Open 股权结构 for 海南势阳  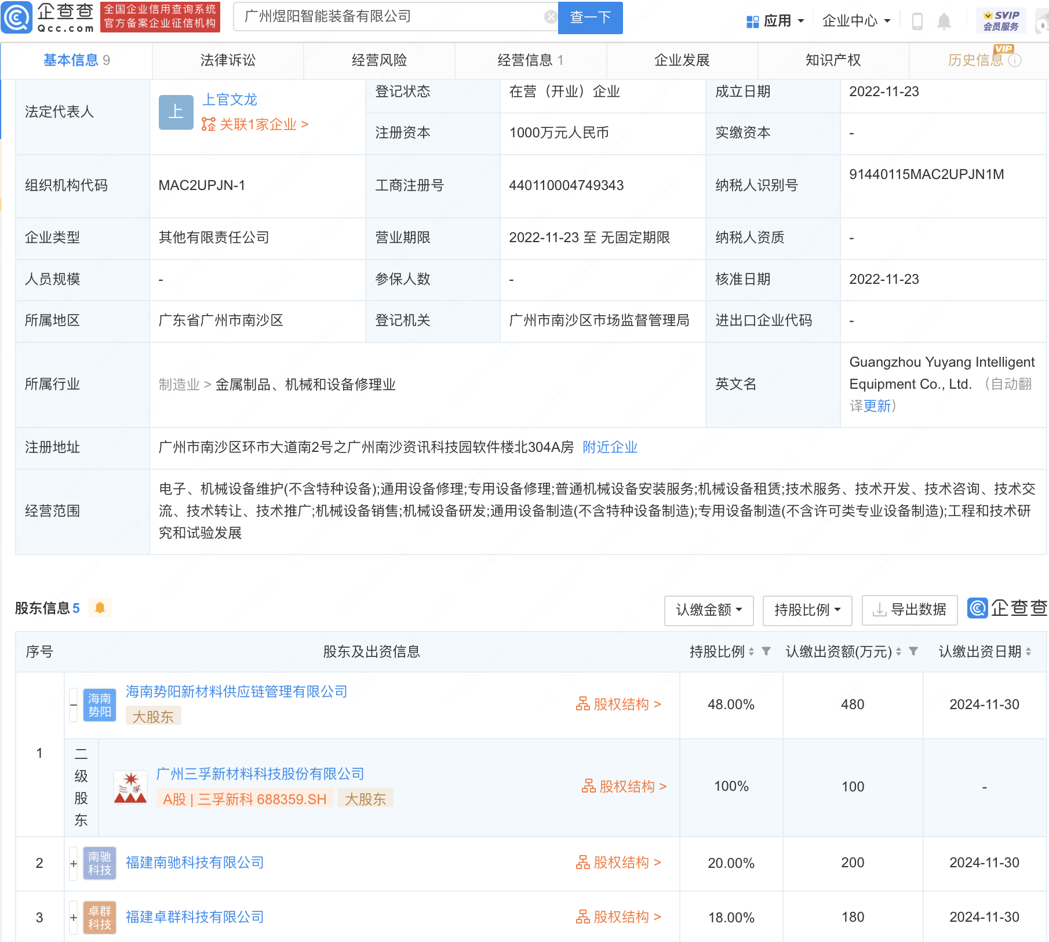pos(618,704)
